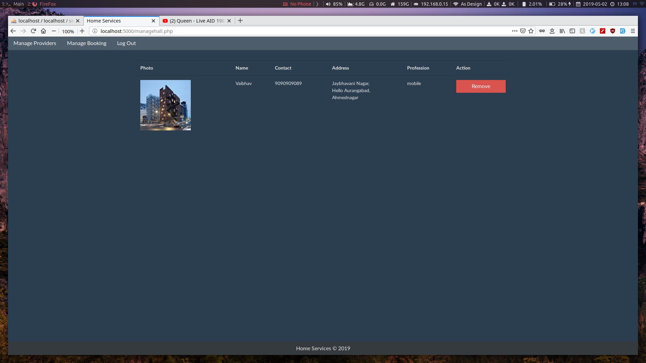
Task: Click the Remove button for Vaibhav
Action: pyautogui.click(x=480, y=86)
